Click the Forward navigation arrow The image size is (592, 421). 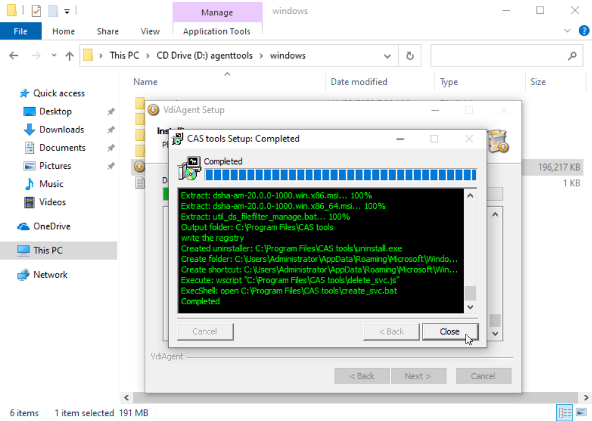pos(36,56)
